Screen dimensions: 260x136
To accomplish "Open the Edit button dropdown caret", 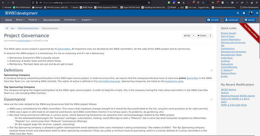I will (x=193, y=36).
